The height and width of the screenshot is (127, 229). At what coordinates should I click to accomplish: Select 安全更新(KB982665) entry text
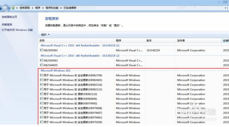tap(73, 80)
